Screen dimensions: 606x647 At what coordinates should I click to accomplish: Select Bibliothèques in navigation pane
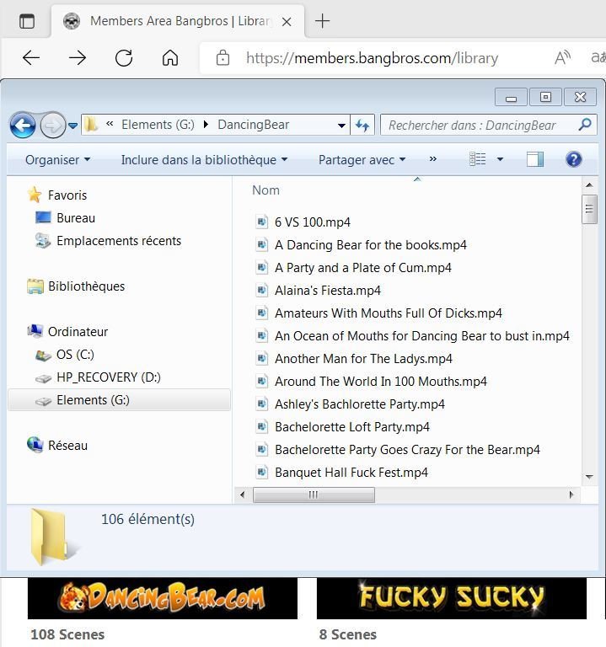pos(86,286)
